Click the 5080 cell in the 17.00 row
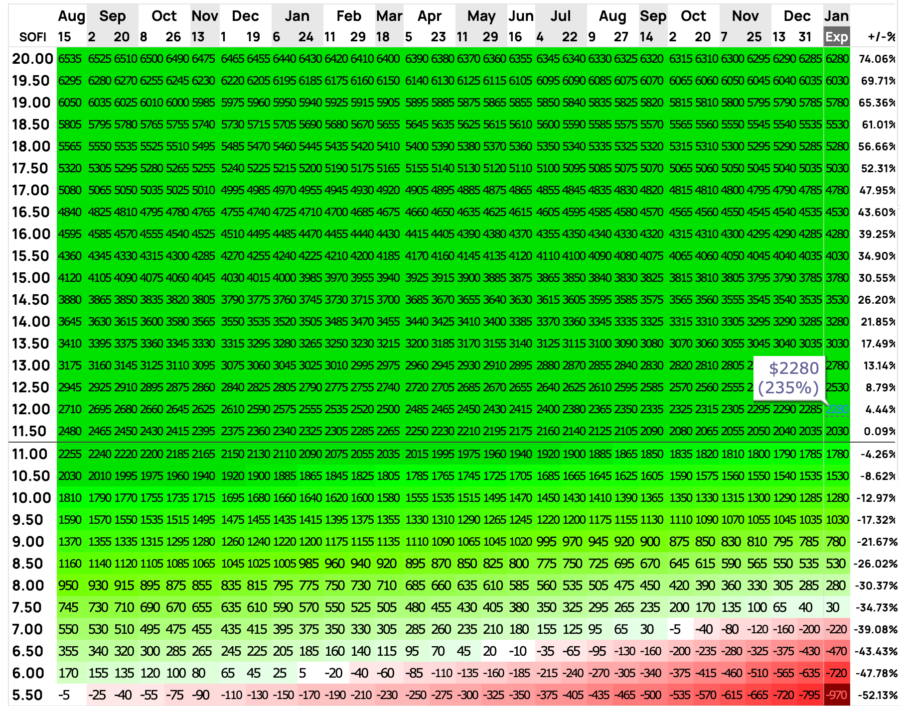900x706 pixels. [x=70, y=190]
